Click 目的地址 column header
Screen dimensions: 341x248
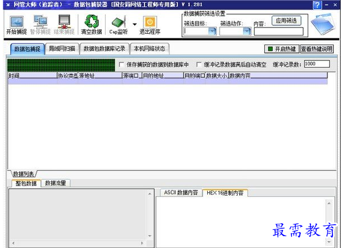pyautogui.click(x=163, y=76)
